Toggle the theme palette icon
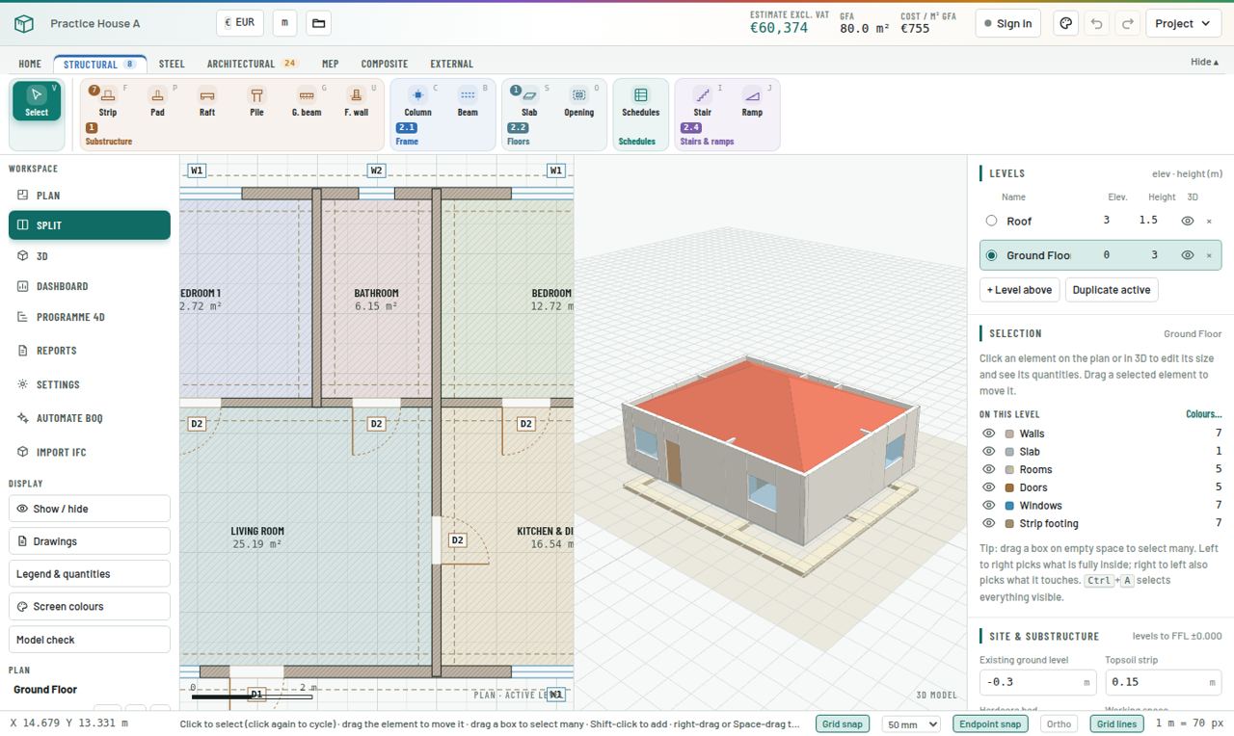1234x736 pixels. click(x=1066, y=23)
